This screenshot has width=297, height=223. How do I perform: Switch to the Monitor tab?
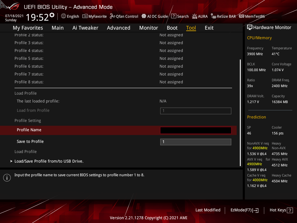tap(148, 28)
